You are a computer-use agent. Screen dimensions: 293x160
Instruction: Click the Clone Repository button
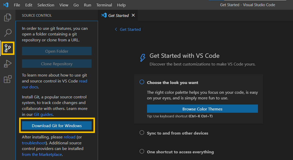57,64
